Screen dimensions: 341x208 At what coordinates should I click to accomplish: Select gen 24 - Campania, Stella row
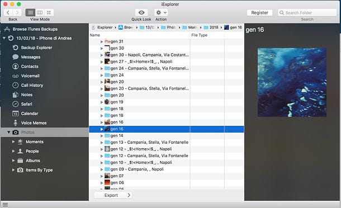[x=150, y=68]
